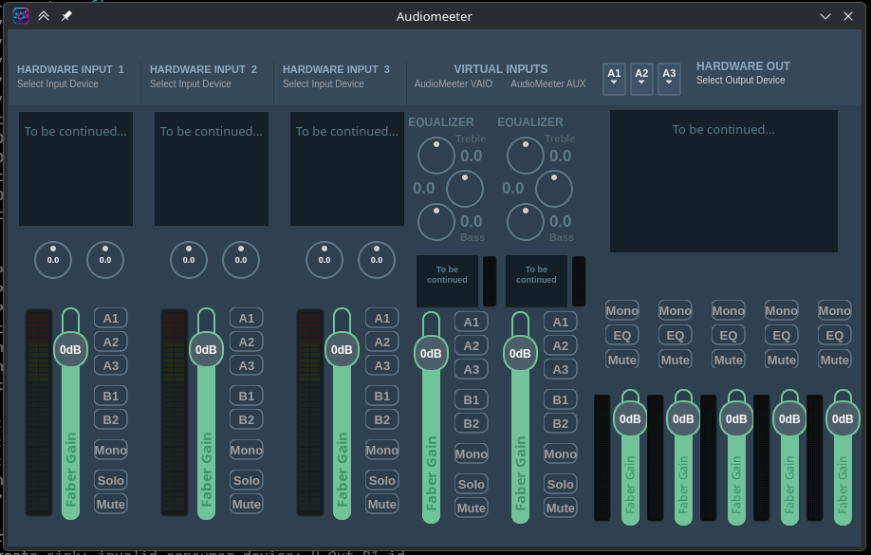Click the VAIO 'To be continued' panel
Screen dimensions: 871x555
447,281
